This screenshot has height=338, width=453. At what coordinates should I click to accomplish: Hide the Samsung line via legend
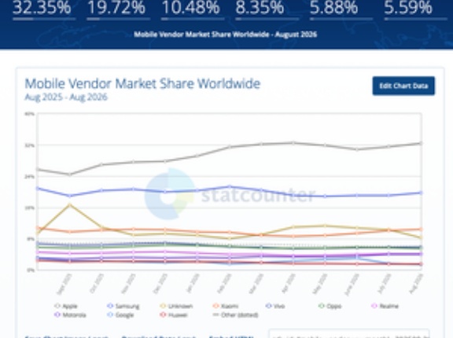[123, 306]
